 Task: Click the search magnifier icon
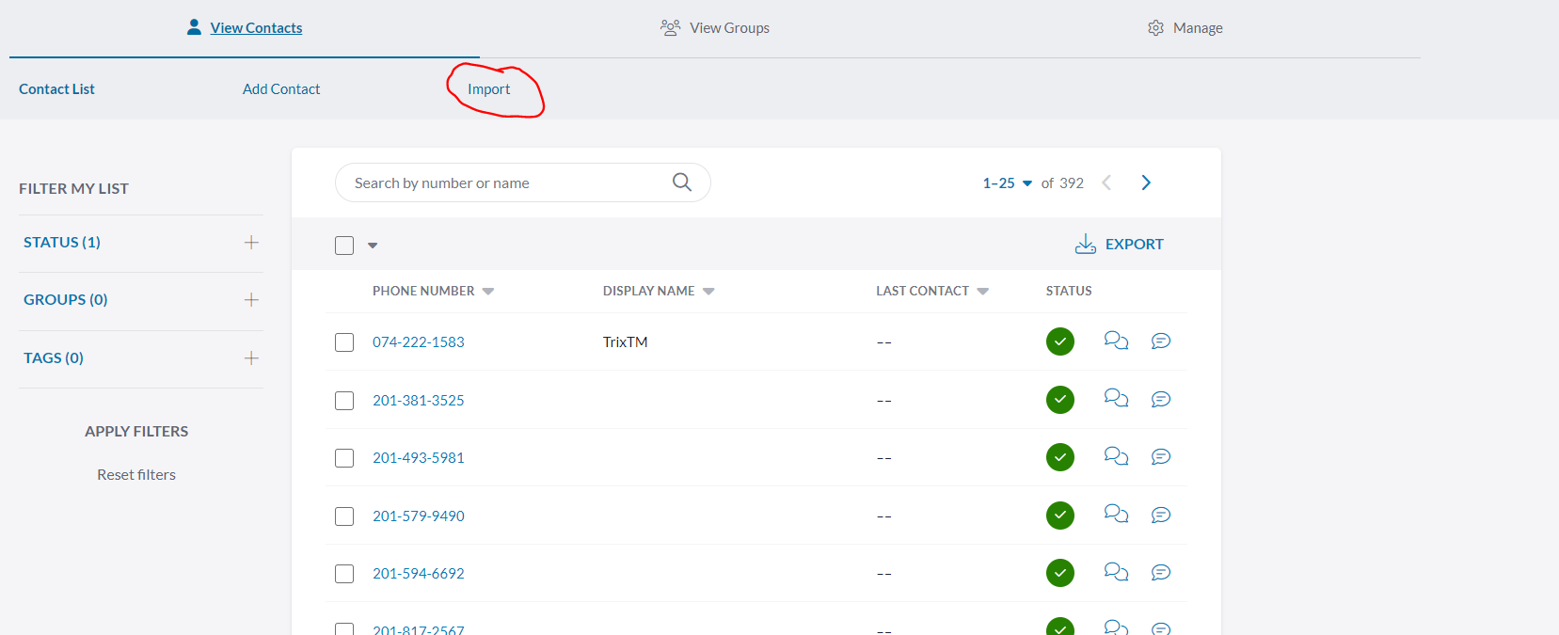pos(682,183)
